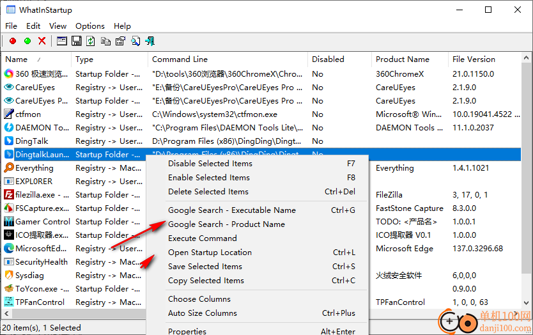The image size is (533, 335).
Task: Click the Copy Selected Items toolbar icon
Action: pos(105,41)
